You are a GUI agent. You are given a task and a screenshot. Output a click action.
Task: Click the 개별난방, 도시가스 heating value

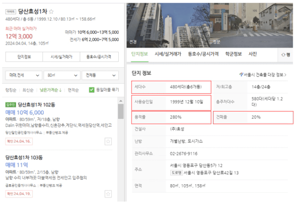(186, 141)
